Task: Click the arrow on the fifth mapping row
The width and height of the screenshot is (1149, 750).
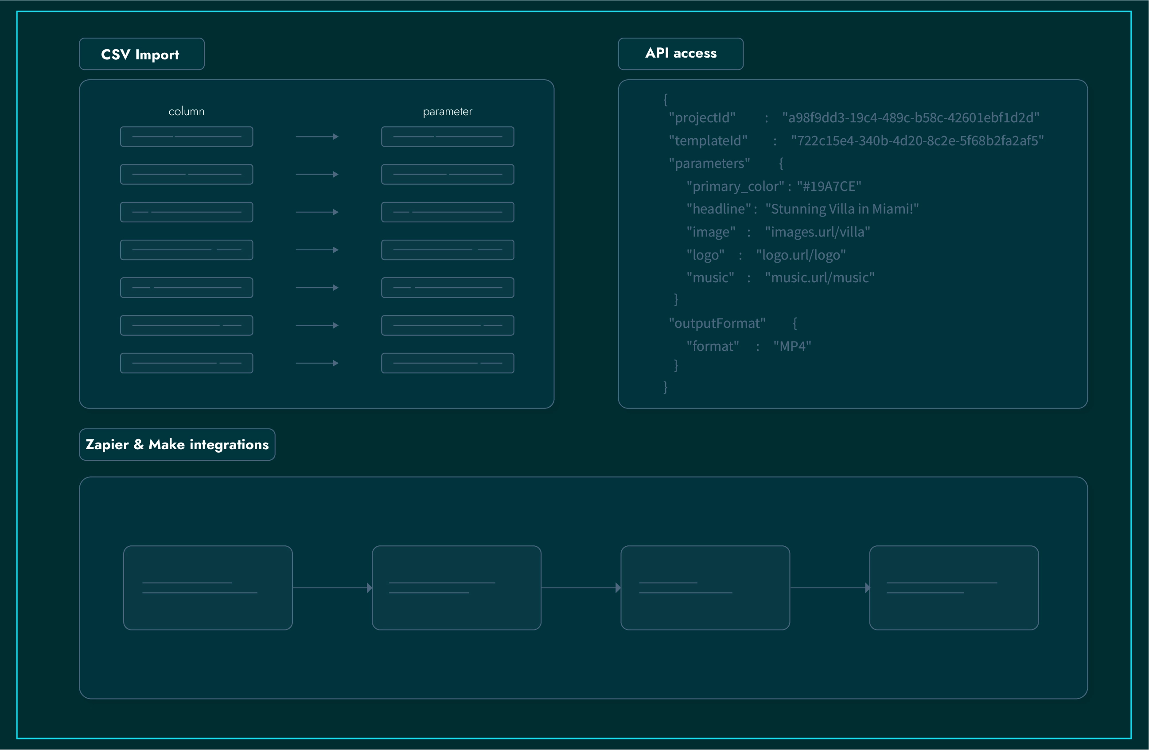Action: click(317, 287)
